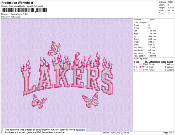Click the Stitches value 26163
This screenshot has height=135, width=175.
pyautogui.click(x=170, y=2)
